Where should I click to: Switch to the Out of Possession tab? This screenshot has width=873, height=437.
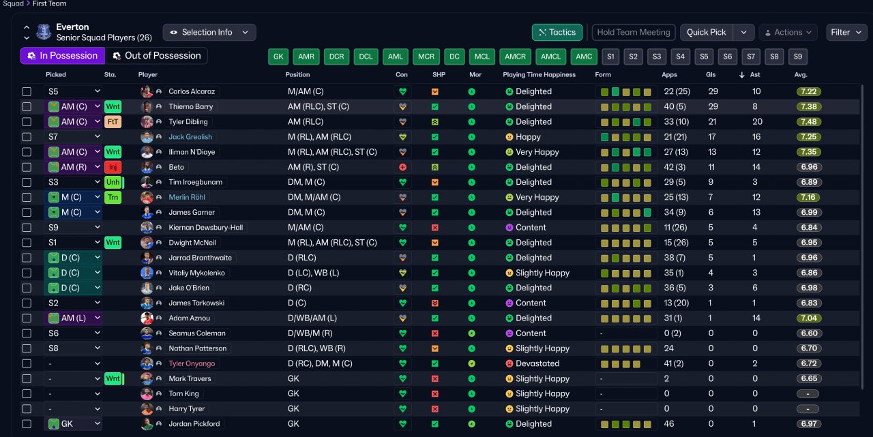(156, 56)
